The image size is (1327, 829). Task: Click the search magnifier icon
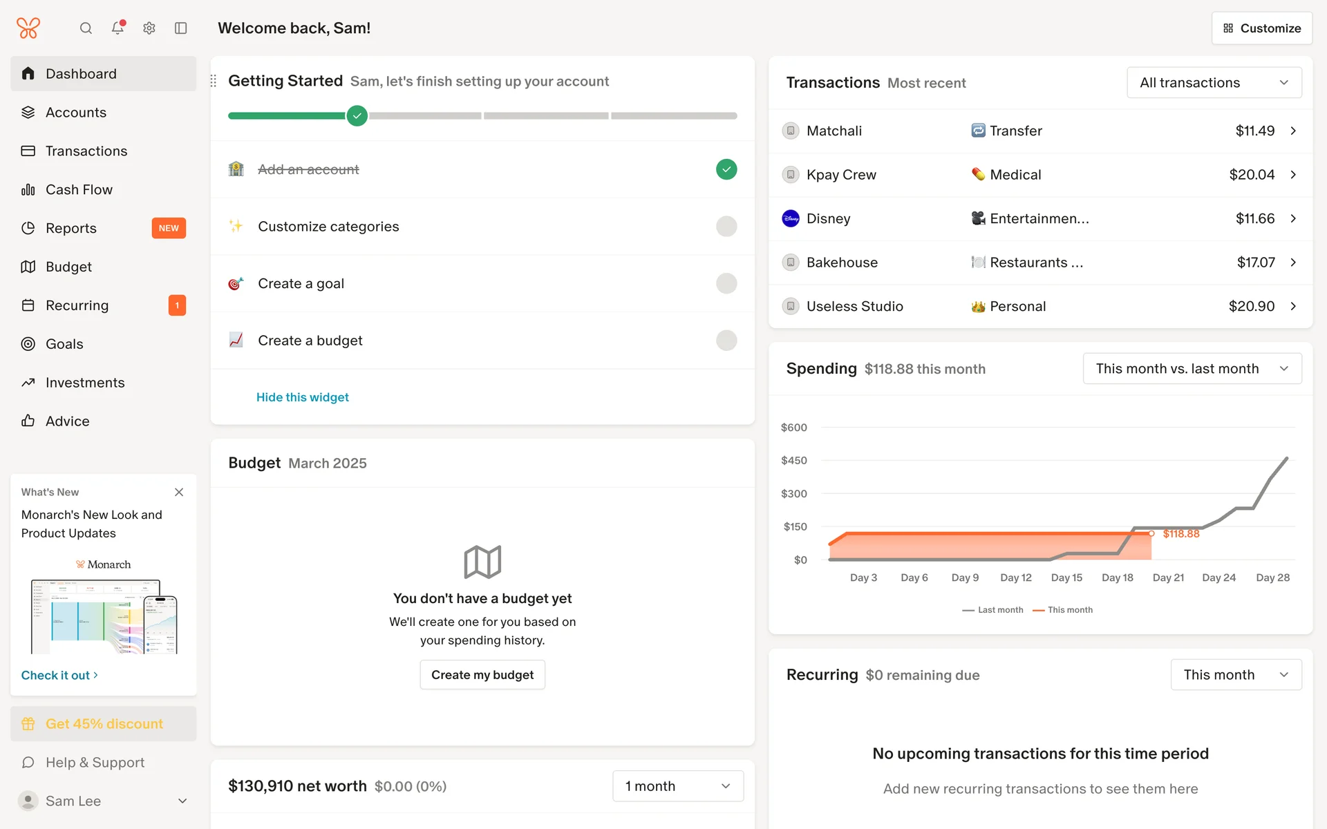tap(86, 28)
